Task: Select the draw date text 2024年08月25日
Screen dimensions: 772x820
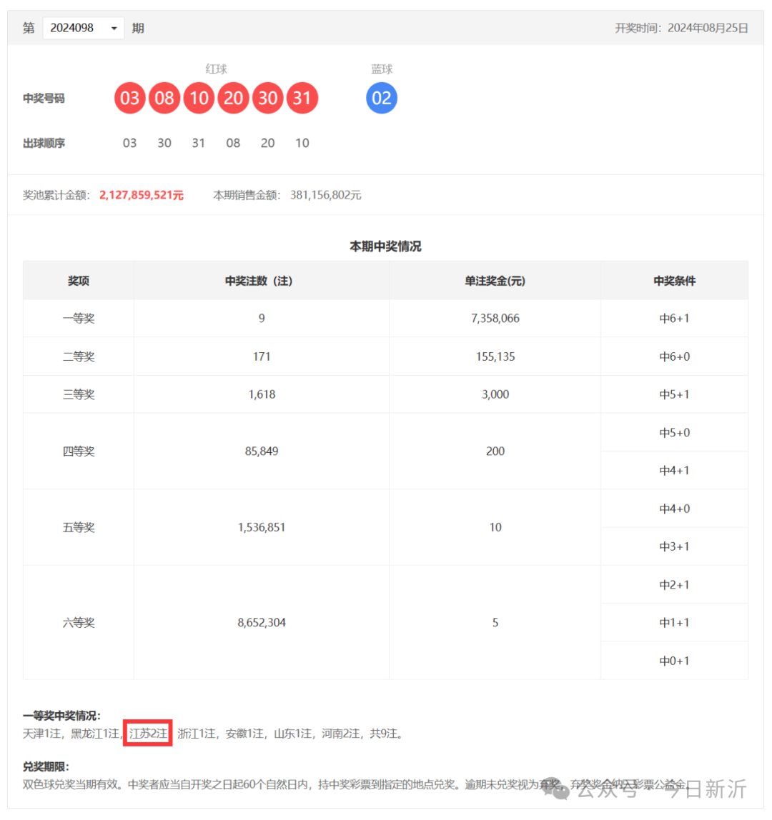Action: [x=708, y=29]
